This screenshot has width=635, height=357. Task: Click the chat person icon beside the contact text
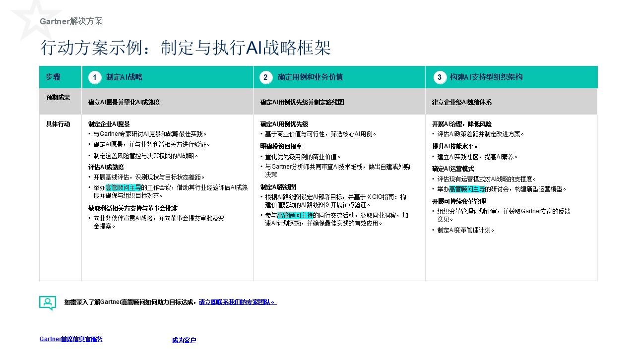click(48, 303)
